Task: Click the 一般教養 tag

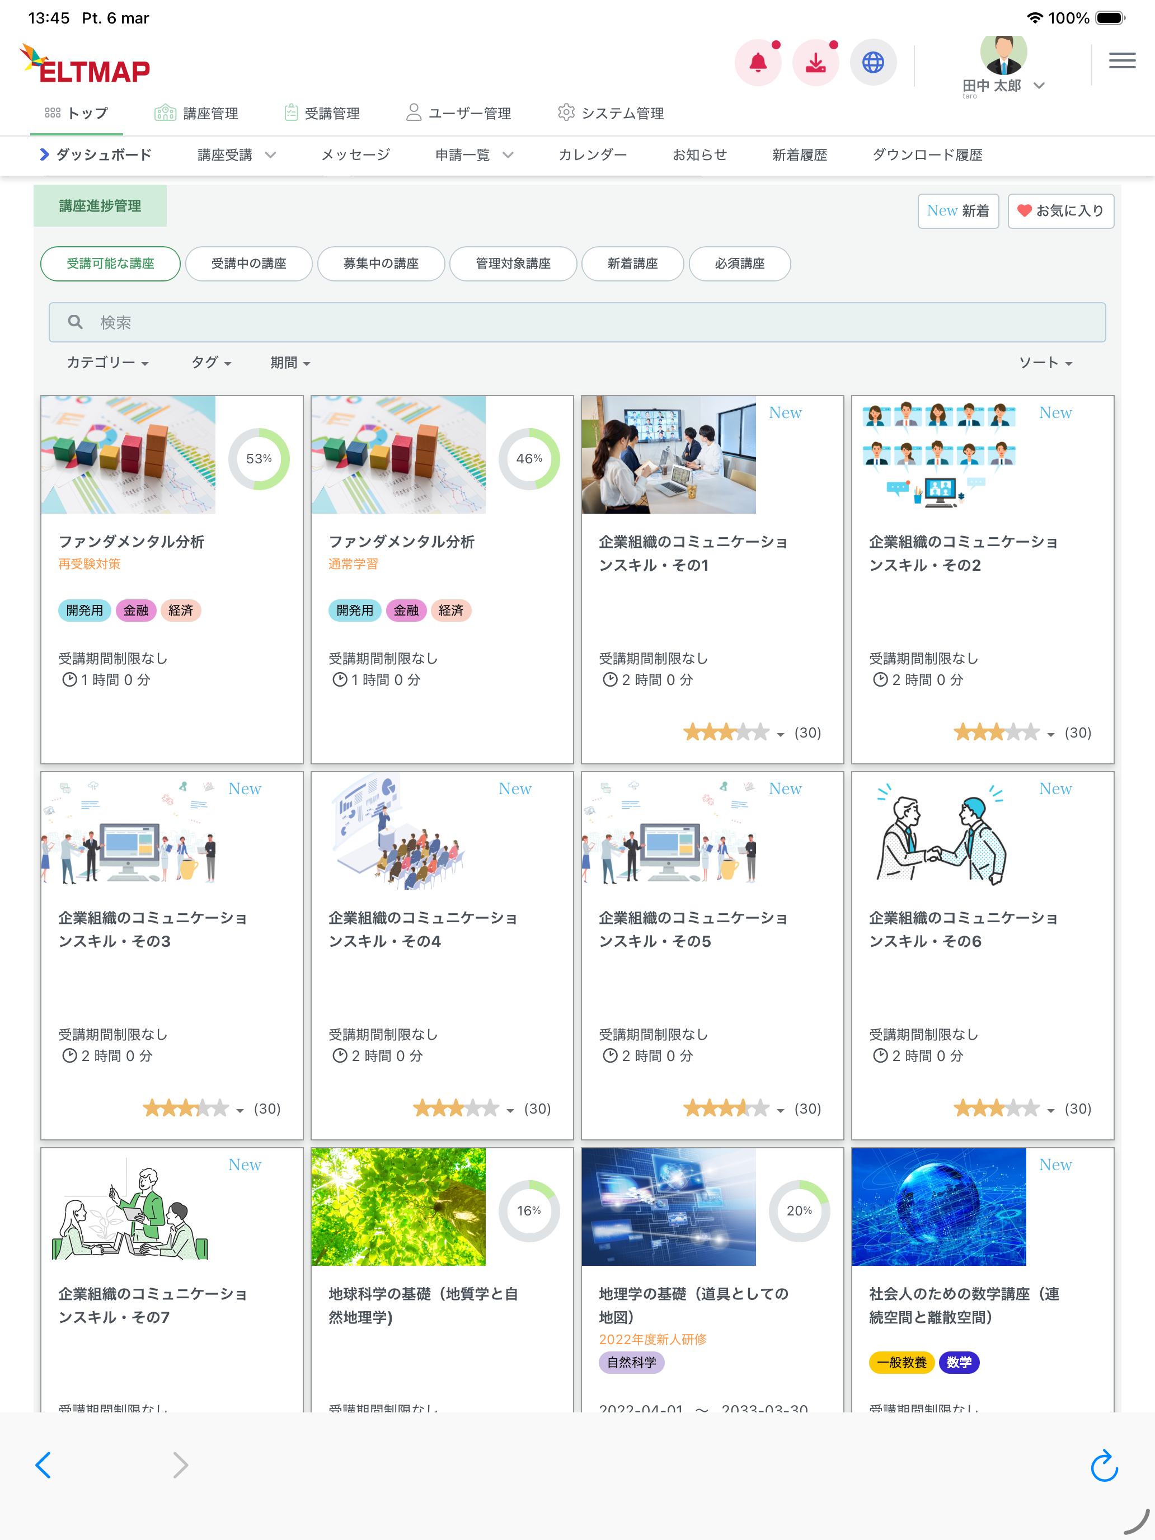Action: pos(901,1362)
